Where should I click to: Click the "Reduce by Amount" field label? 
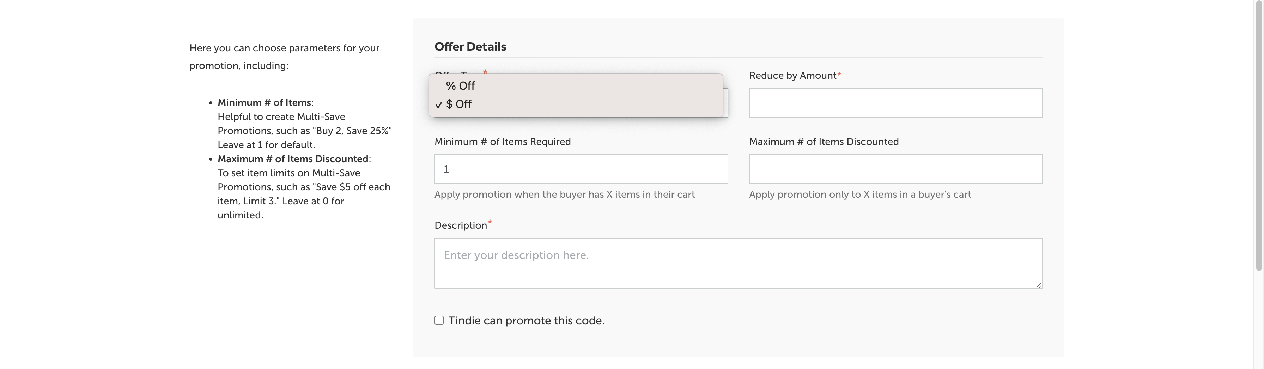[792, 76]
